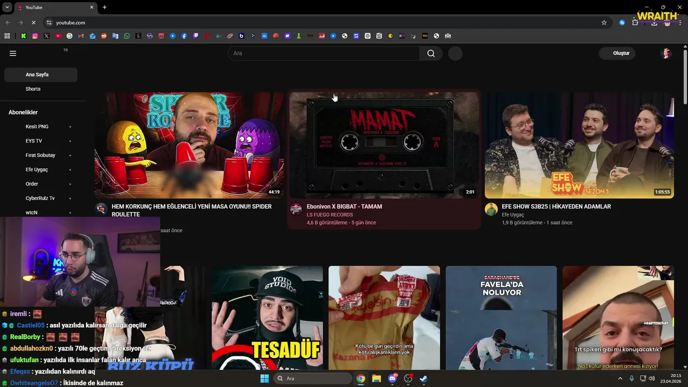Open the Fırat Sobutay subscription

tap(41, 155)
